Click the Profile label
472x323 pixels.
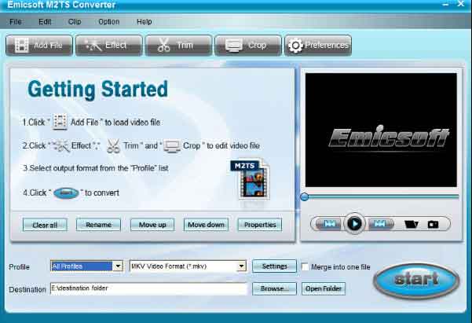click(x=20, y=267)
